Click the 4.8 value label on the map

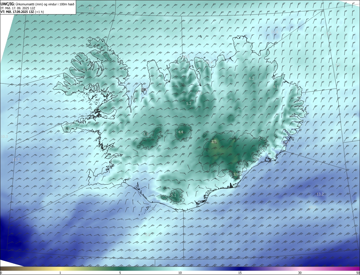click(x=146, y=134)
